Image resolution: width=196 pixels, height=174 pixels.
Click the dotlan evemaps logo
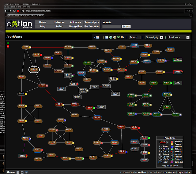coord(20,24)
